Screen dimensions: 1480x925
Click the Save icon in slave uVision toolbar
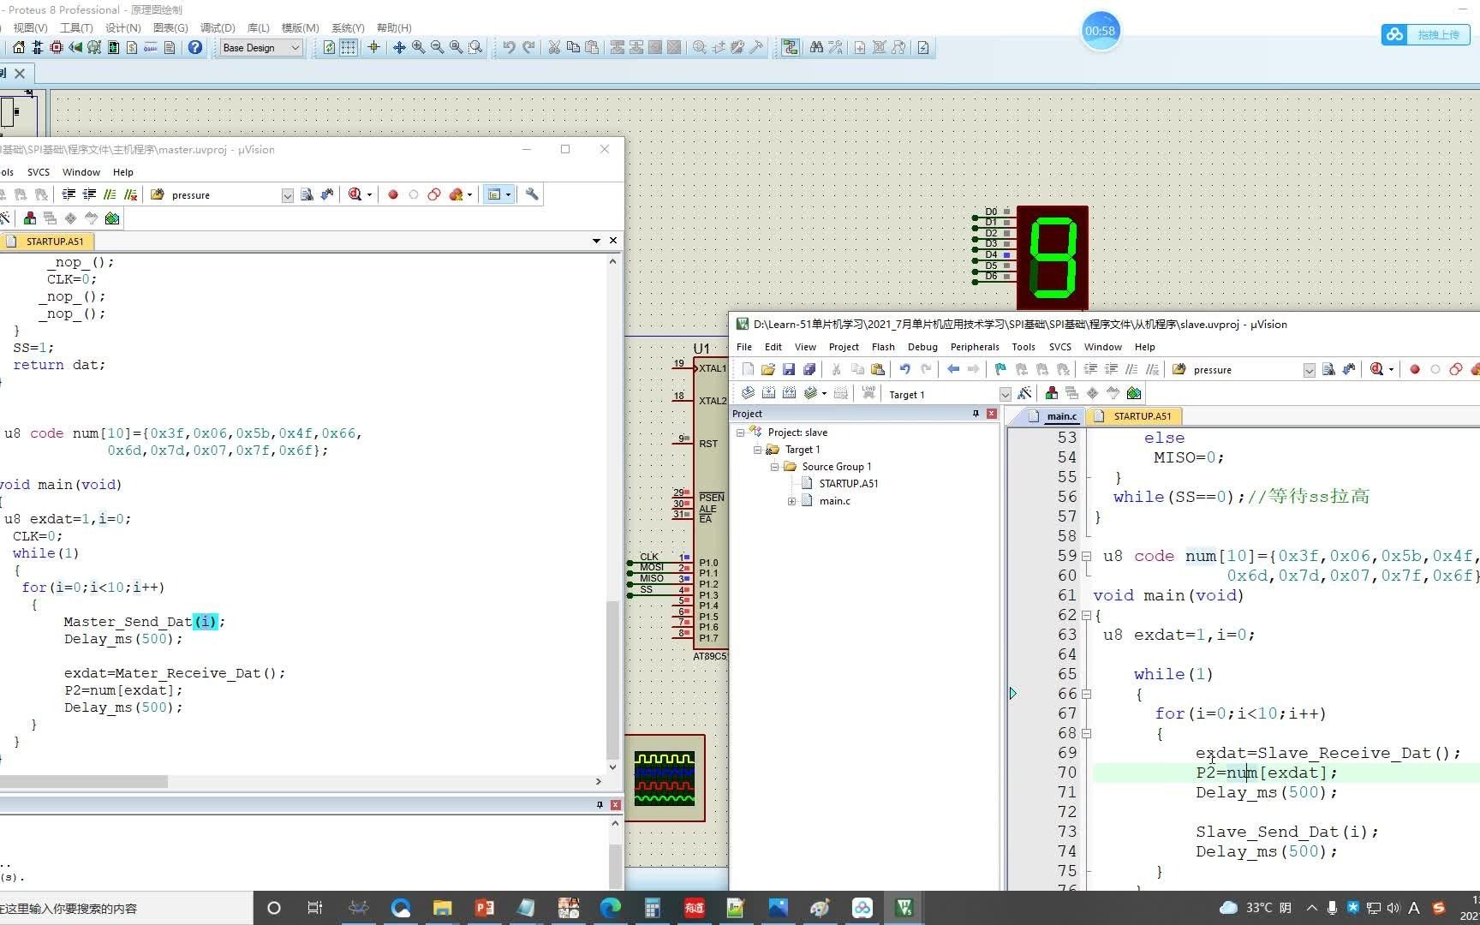[789, 370]
